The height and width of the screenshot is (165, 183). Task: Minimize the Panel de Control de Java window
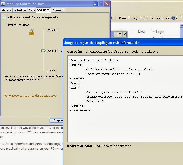(x=95, y=4)
